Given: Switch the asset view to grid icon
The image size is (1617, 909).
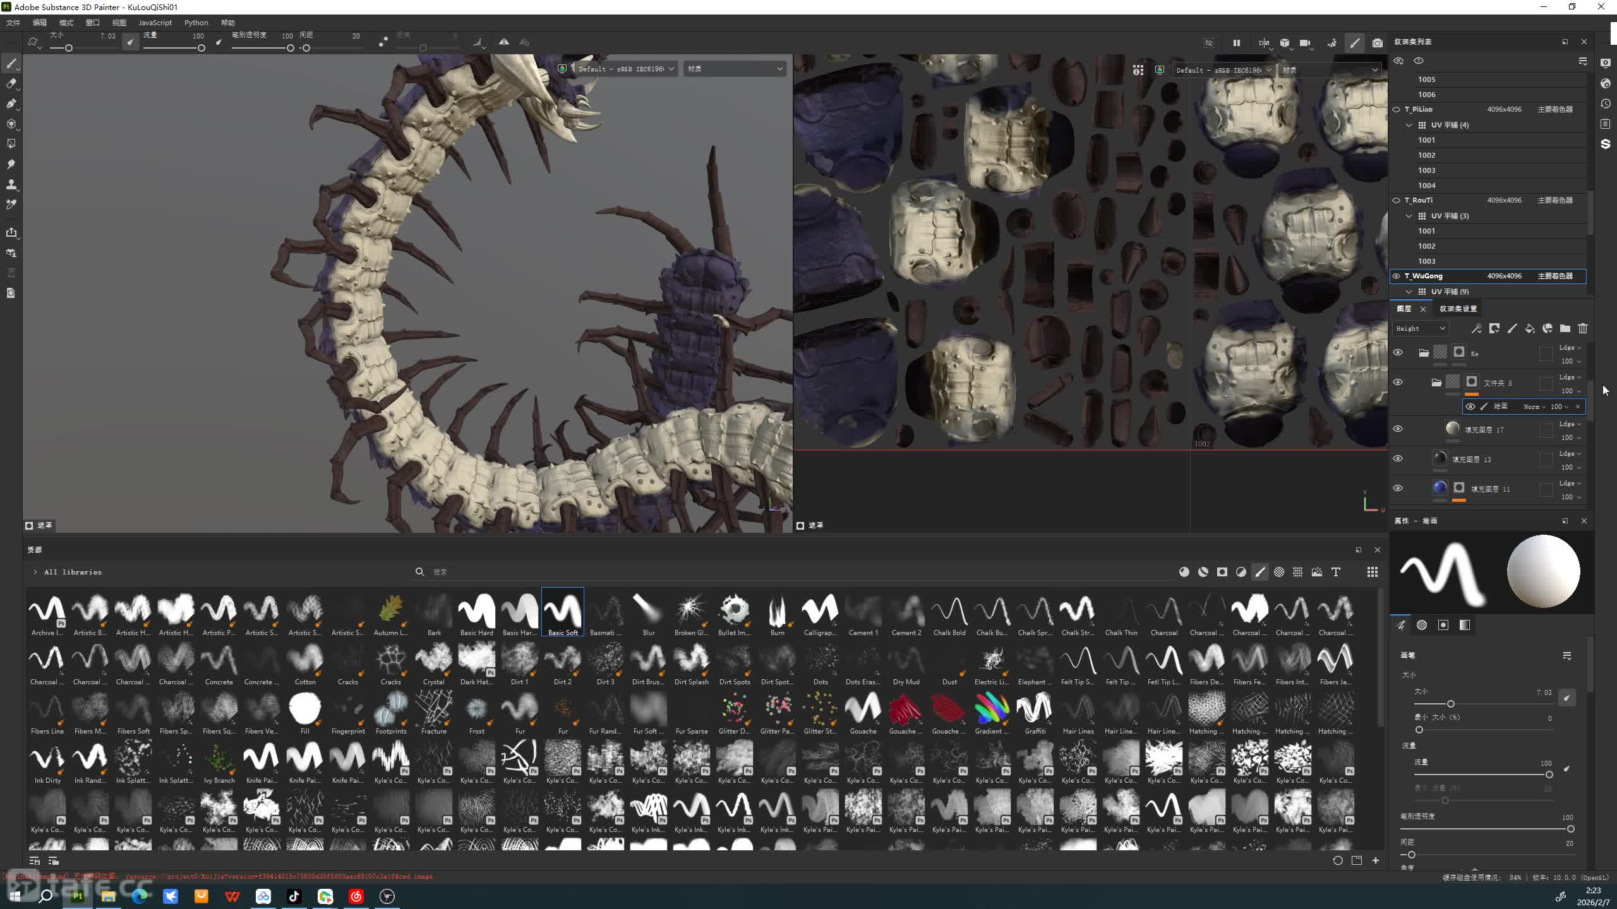Looking at the screenshot, I should pos(1373,572).
